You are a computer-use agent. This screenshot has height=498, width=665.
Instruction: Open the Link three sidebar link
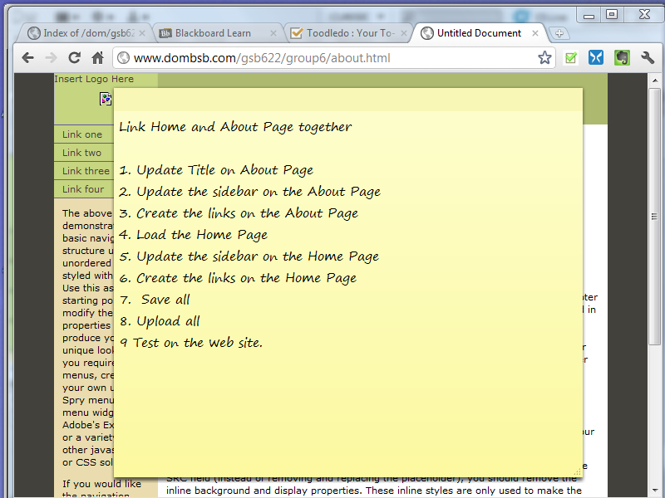[x=86, y=171]
